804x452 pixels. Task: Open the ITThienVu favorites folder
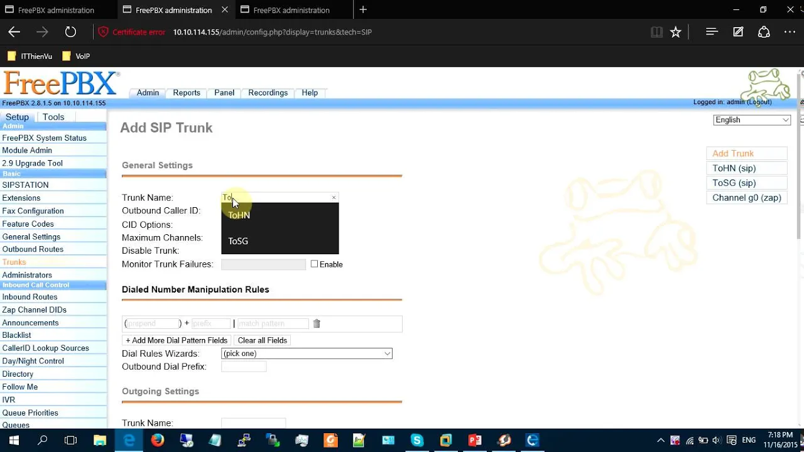[30, 56]
